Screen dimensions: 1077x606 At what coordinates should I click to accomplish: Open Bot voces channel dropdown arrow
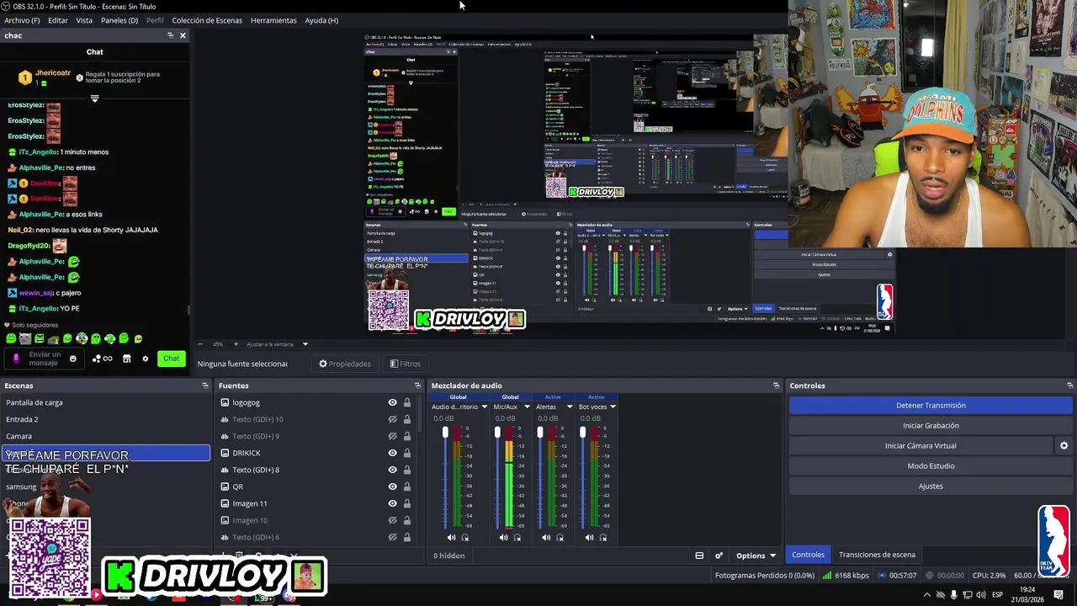click(x=613, y=407)
